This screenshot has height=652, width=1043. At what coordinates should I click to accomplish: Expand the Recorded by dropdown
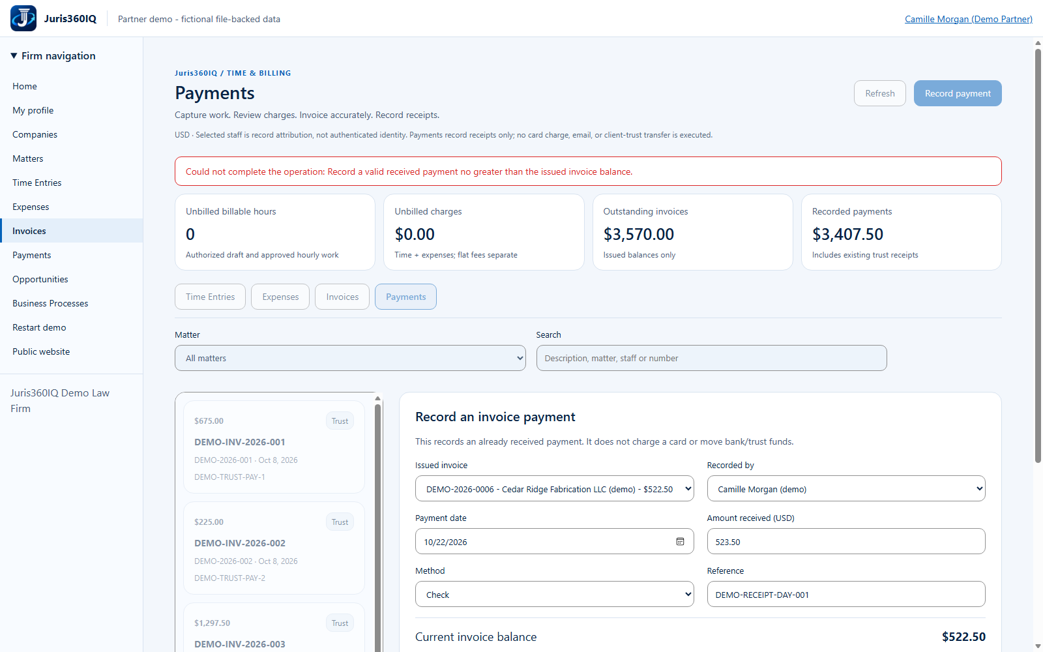[x=846, y=489]
